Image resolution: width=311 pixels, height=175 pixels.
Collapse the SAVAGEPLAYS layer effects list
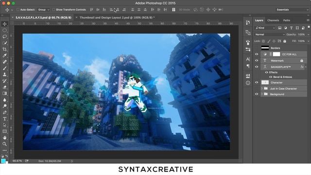click(306, 67)
